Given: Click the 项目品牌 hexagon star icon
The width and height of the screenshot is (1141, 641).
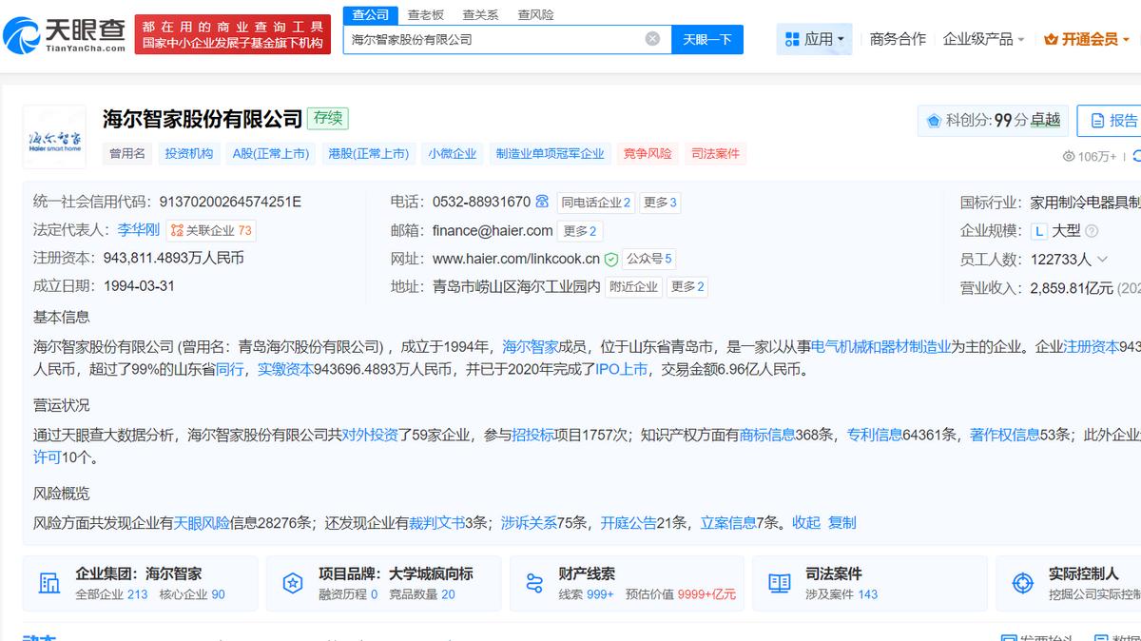Looking at the screenshot, I should [293, 583].
